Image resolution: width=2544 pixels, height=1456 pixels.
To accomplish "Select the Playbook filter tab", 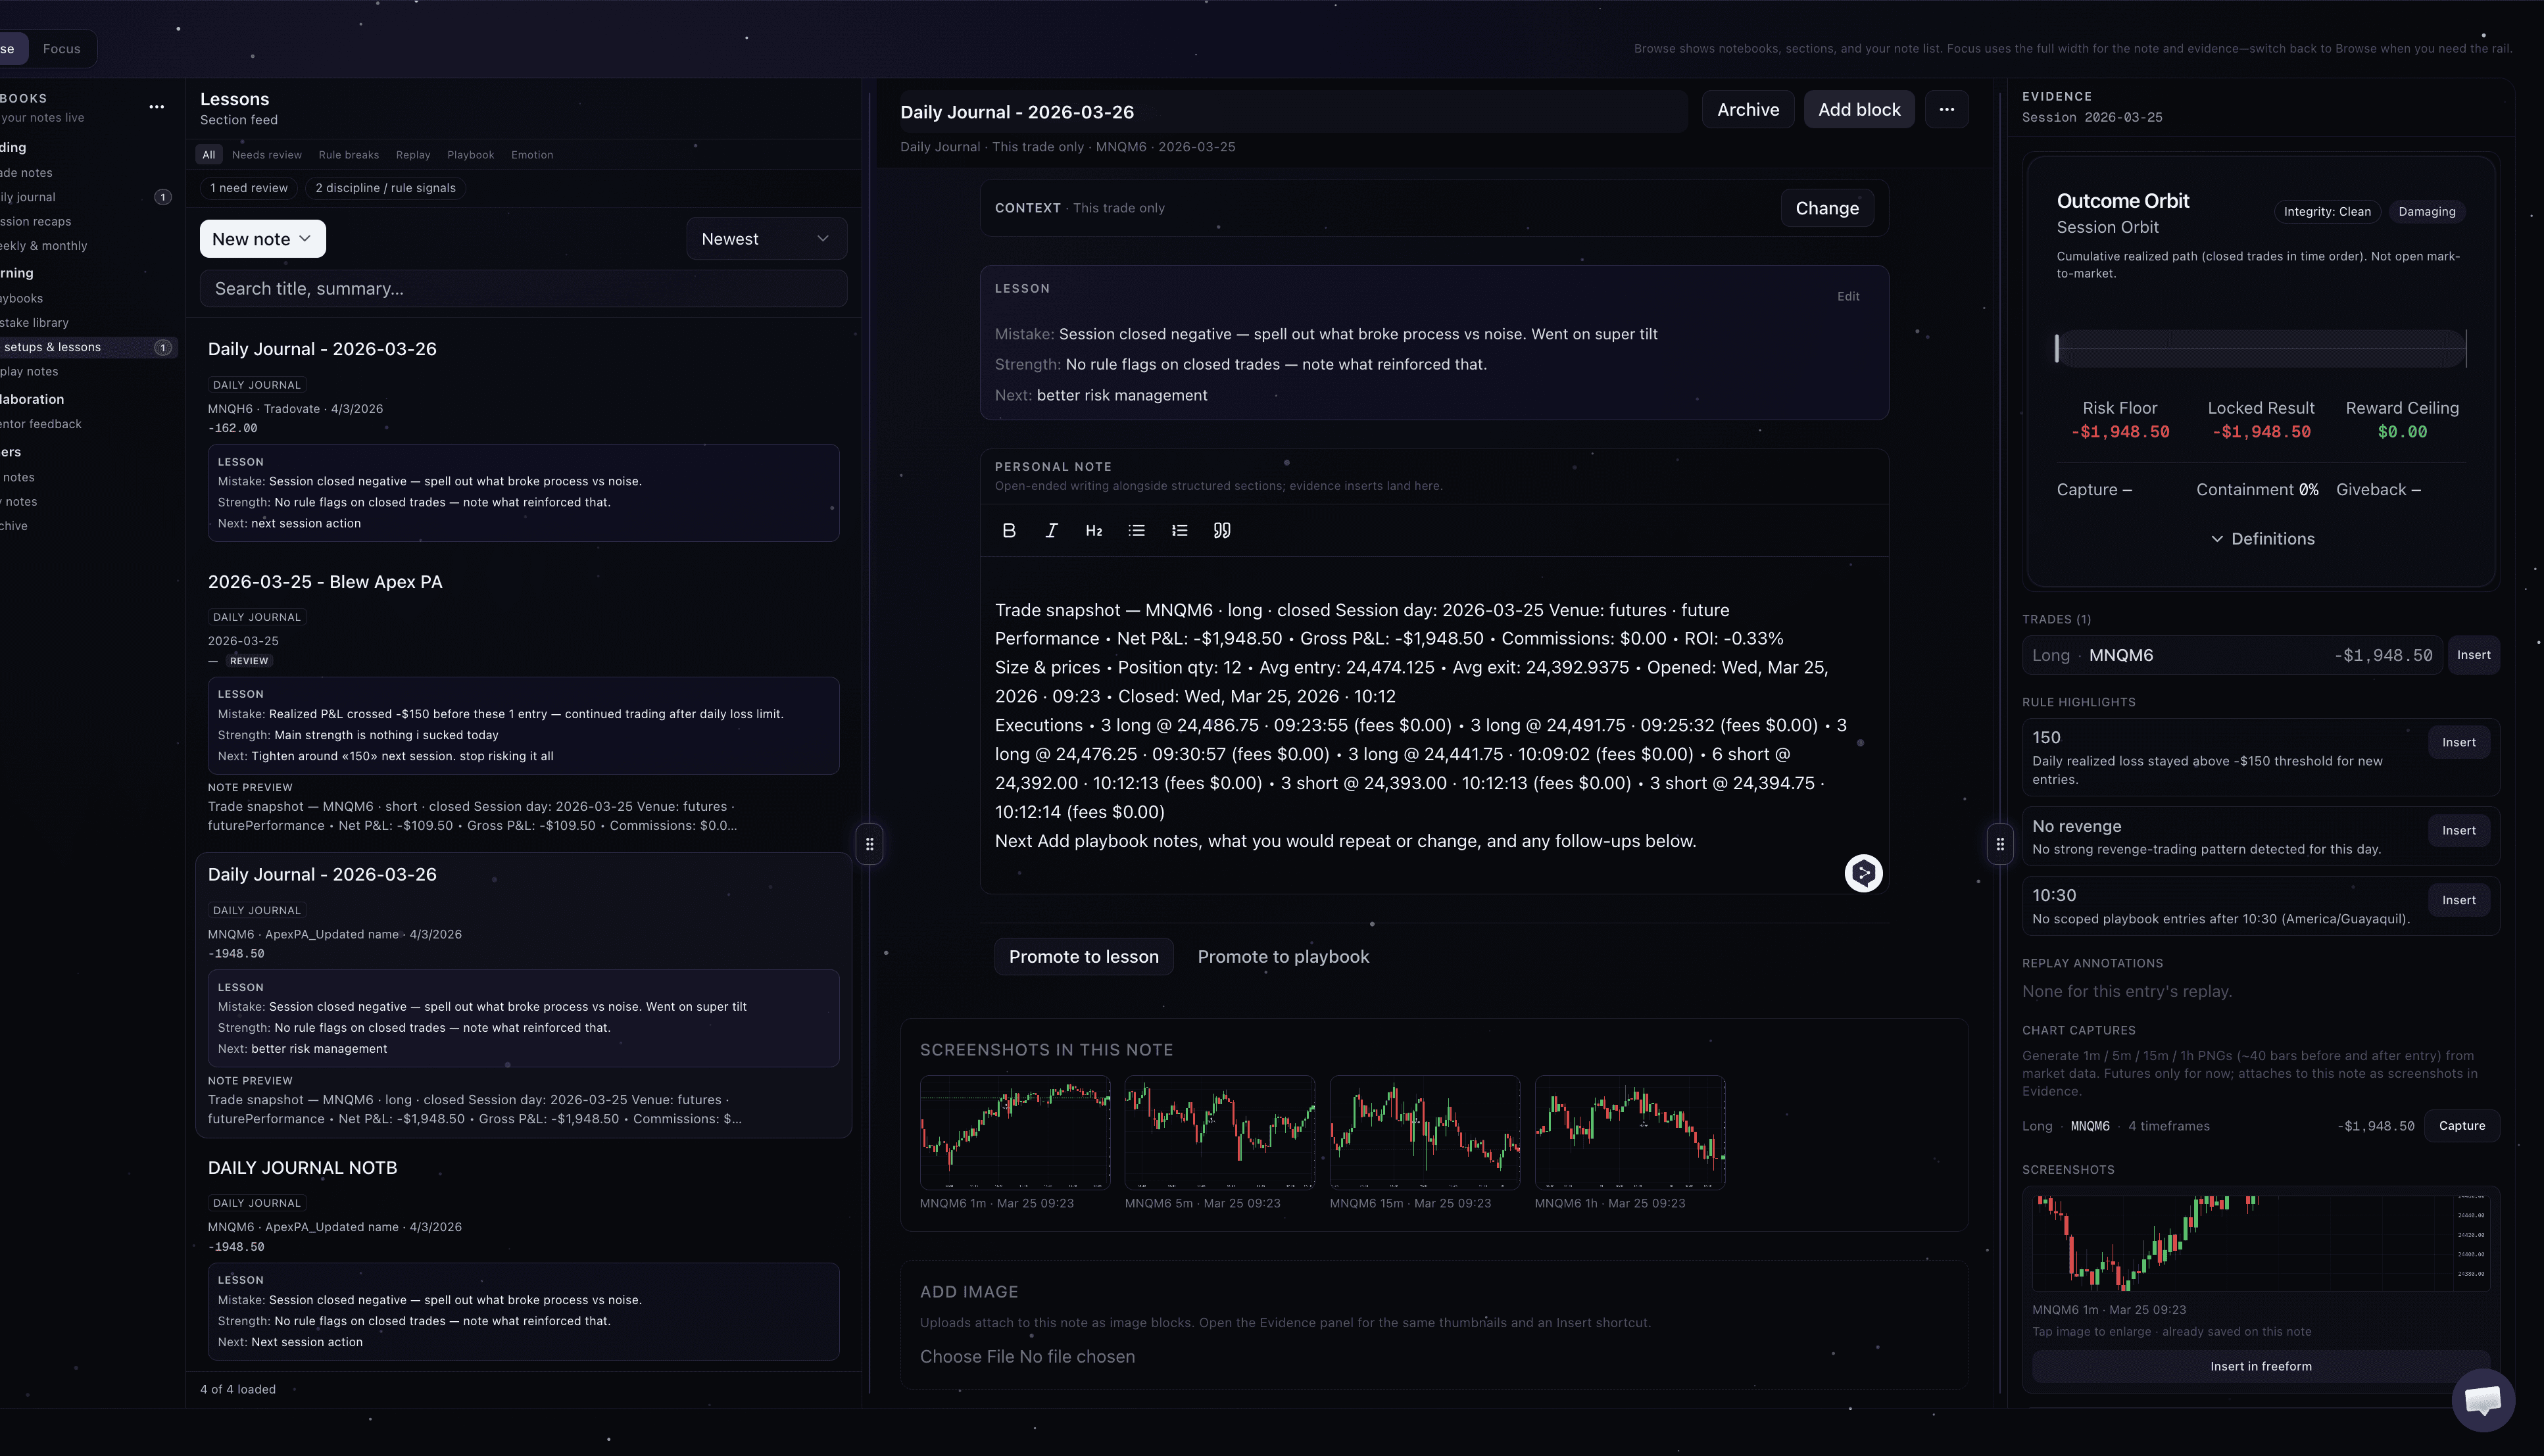I will [x=470, y=155].
